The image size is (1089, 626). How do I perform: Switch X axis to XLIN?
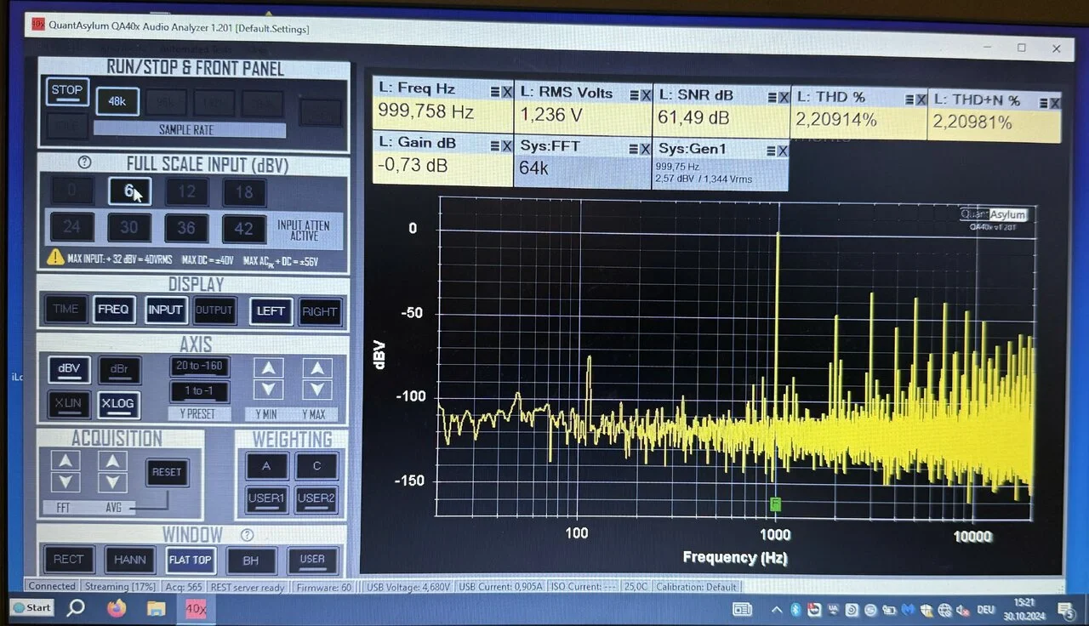[68, 403]
